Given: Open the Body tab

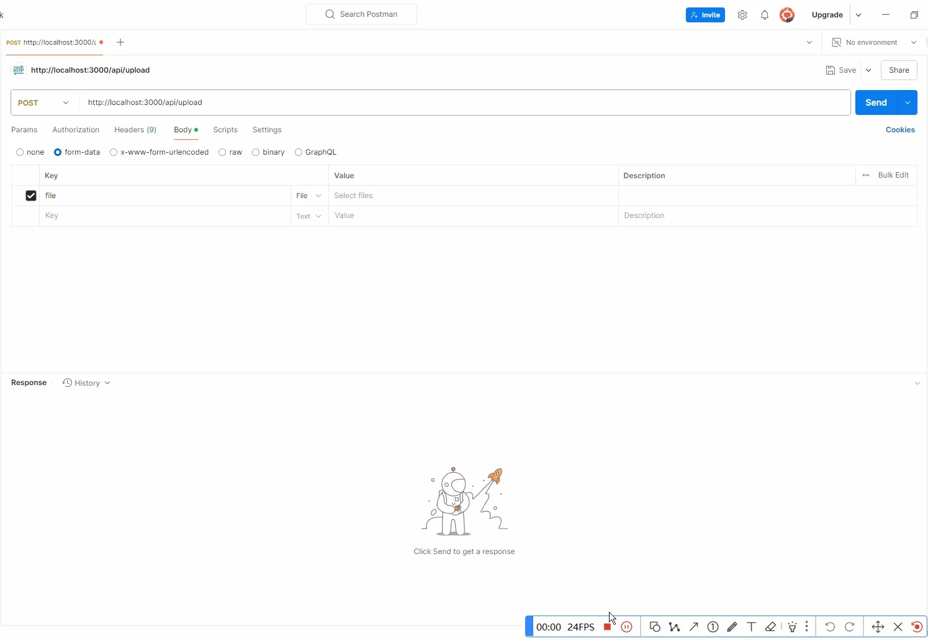Looking at the screenshot, I should tap(186, 130).
